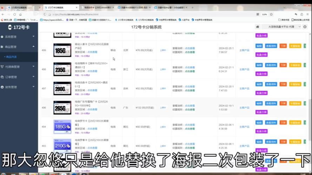Click 主推产品 link in row 494
The image size is (312, 175).
[x=244, y=127]
